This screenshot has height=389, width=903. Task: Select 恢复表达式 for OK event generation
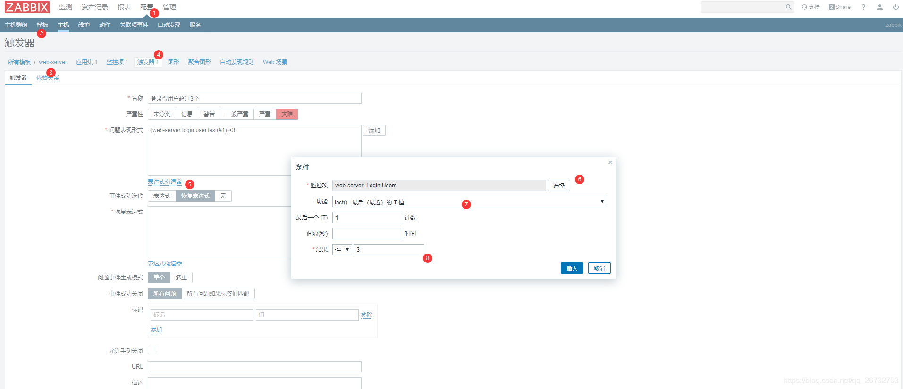[x=195, y=196]
